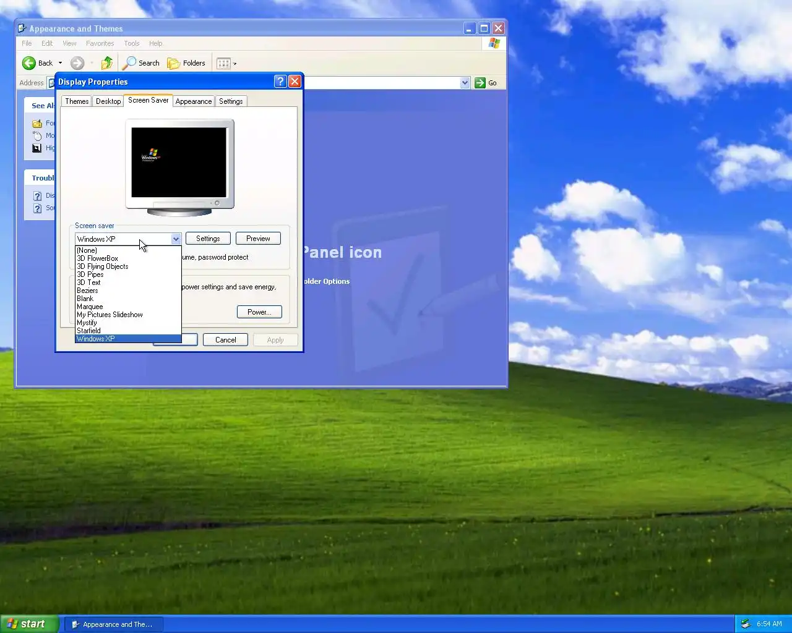Open the Views icon menu

pos(226,63)
